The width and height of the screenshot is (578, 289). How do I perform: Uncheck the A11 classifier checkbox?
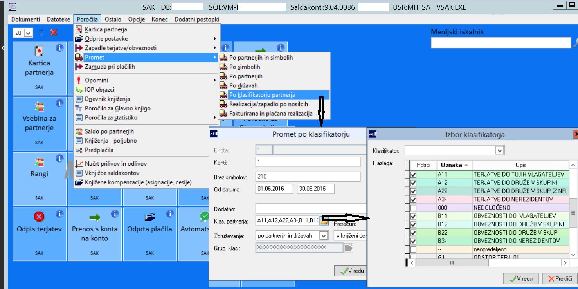click(413, 174)
